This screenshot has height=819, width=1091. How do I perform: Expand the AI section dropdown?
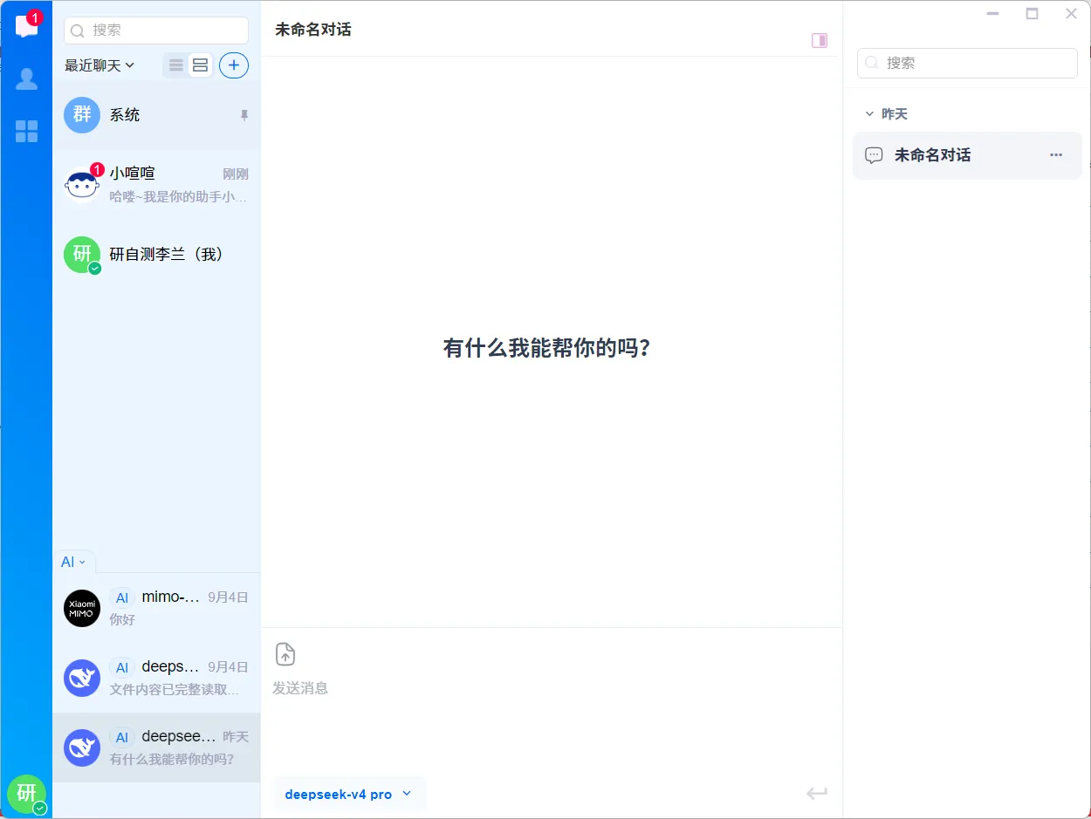[x=73, y=563]
